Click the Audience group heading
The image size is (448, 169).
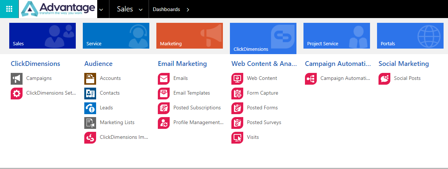98,64
